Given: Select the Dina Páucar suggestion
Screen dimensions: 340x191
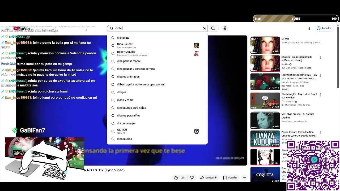Looking at the screenshot, I should (x=157, y=46).
